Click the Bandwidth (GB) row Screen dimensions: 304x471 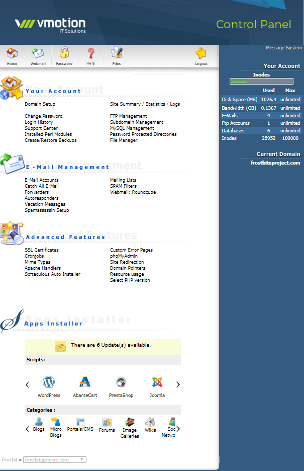pyautogui.click(x=261, y=108)
